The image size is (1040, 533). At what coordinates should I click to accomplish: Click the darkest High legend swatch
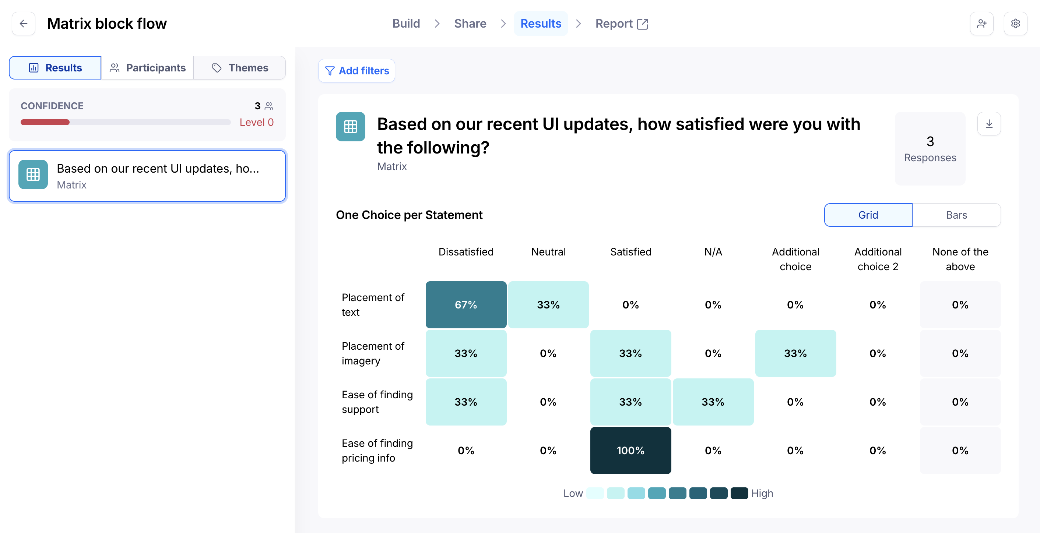pos(739,493)
